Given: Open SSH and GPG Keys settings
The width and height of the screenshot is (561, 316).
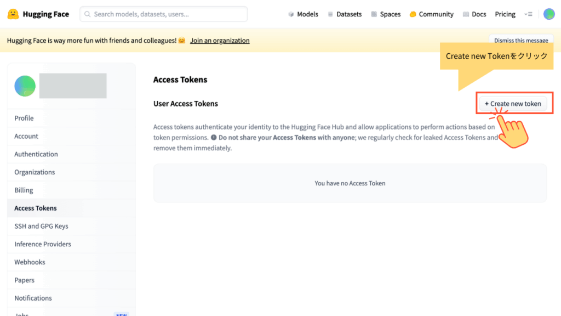Looking at the screenshot, I should click(x=41, y=226).
